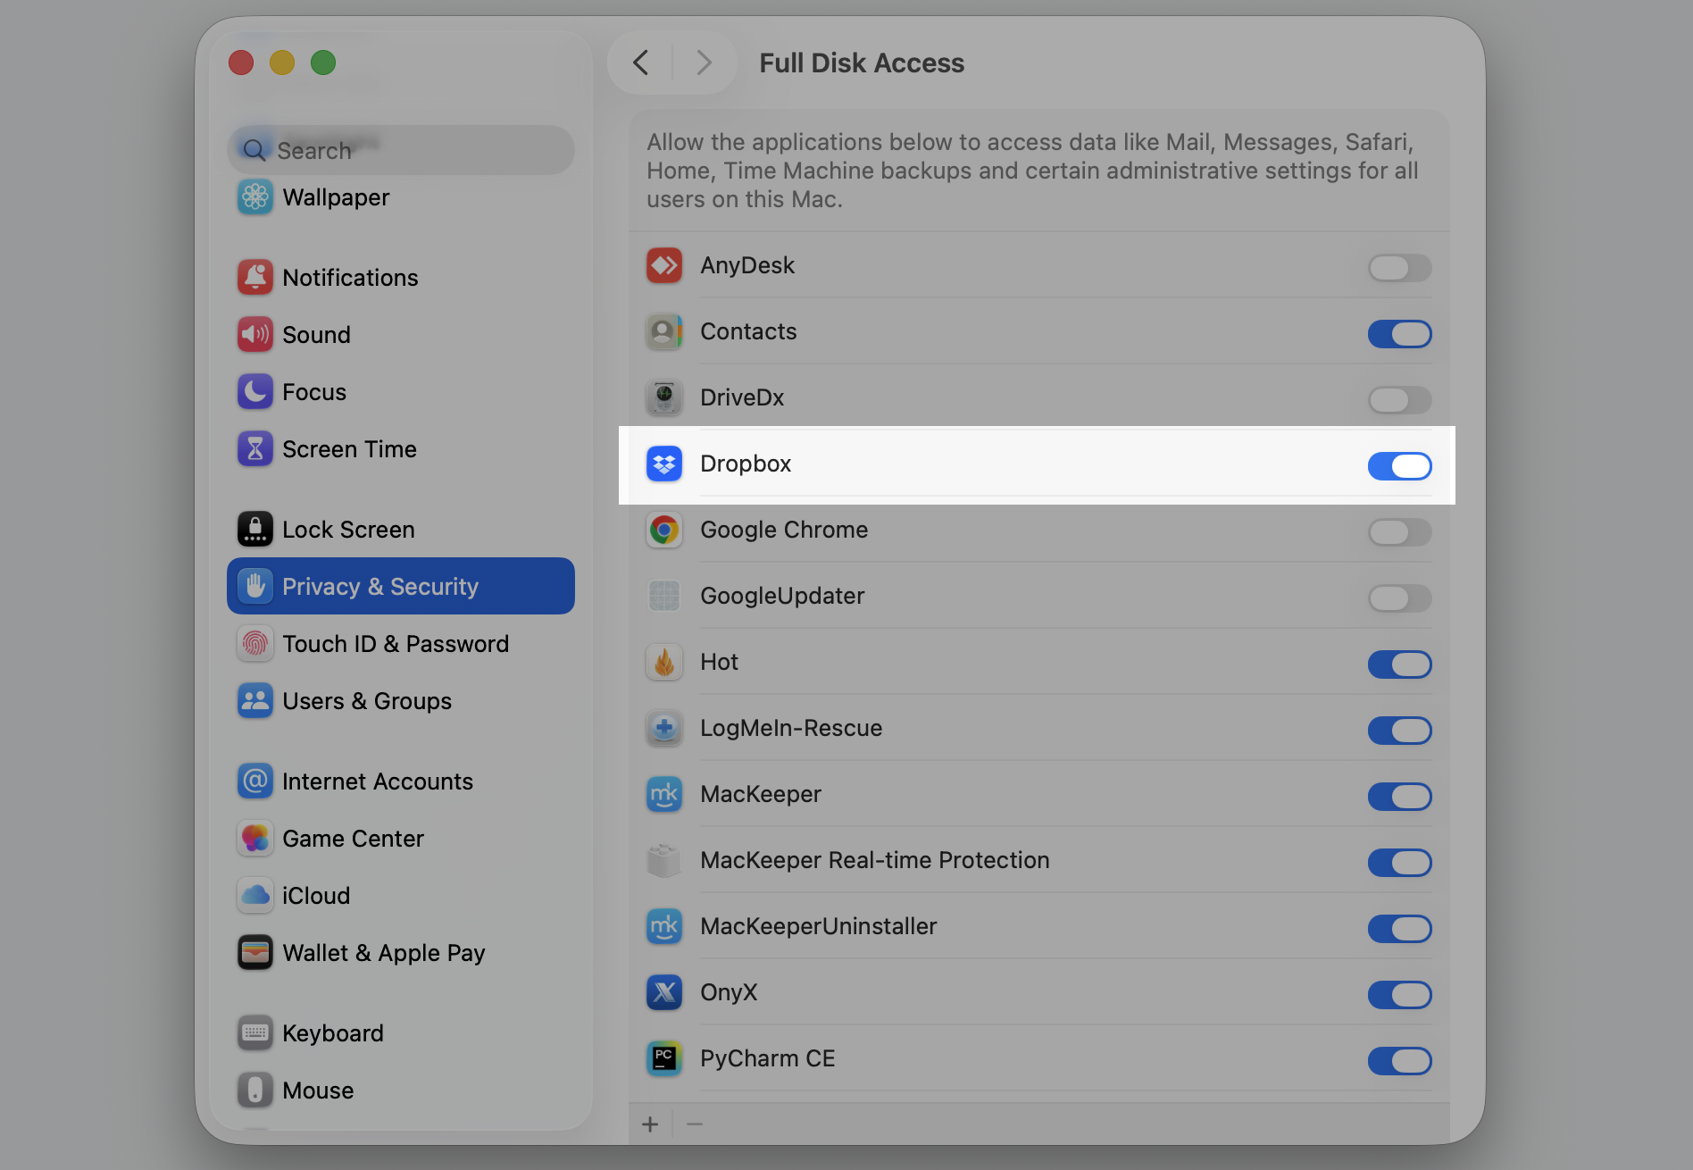Go forward with the right chevron

point(704,63)
